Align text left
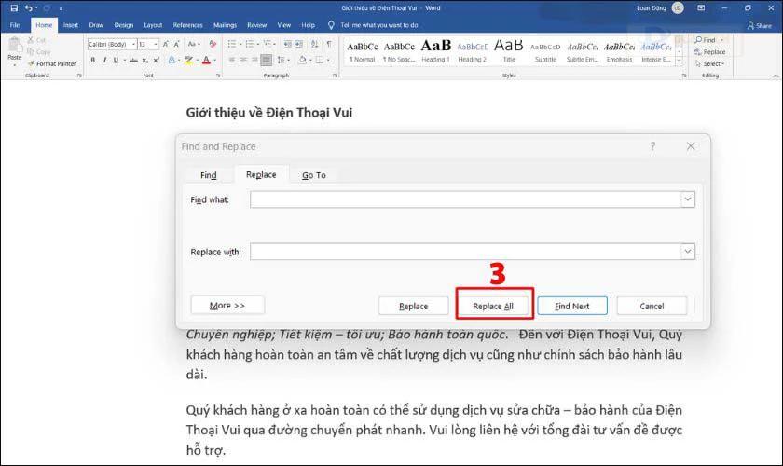Screen dimensions: 783x466 [x=232, y=60]
